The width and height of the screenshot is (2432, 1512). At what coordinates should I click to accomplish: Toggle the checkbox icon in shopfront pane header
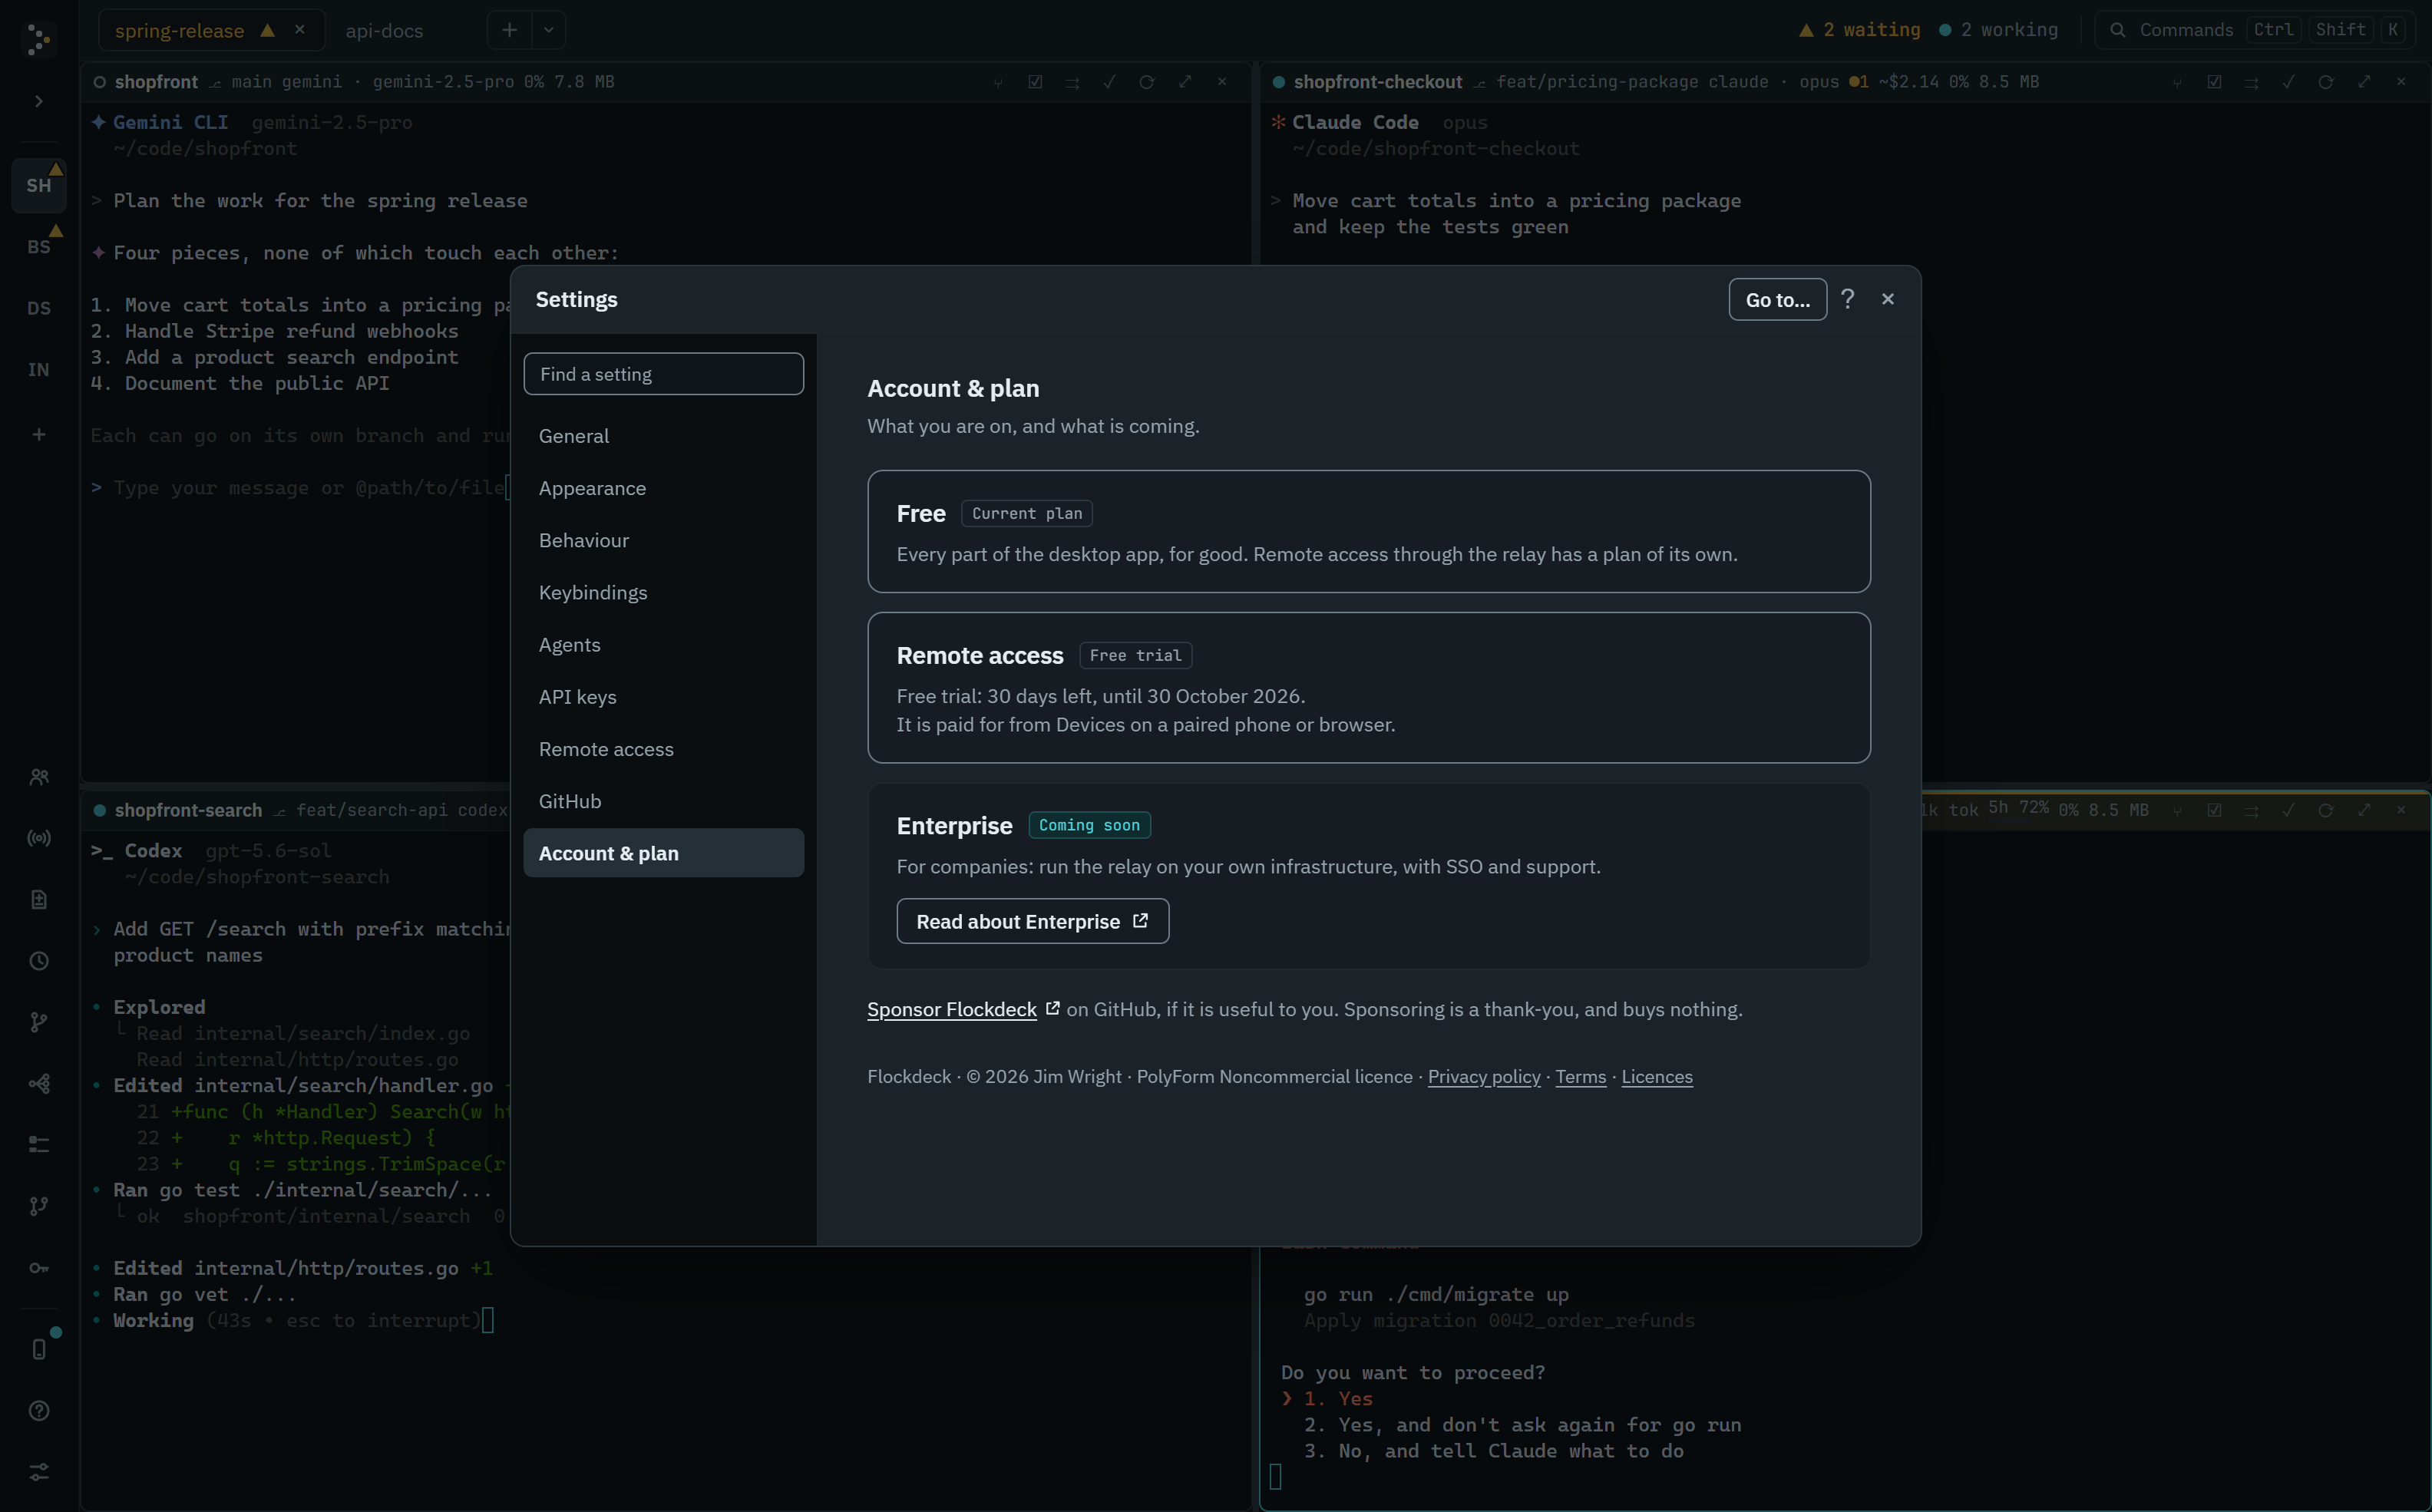click(1035, 82)
